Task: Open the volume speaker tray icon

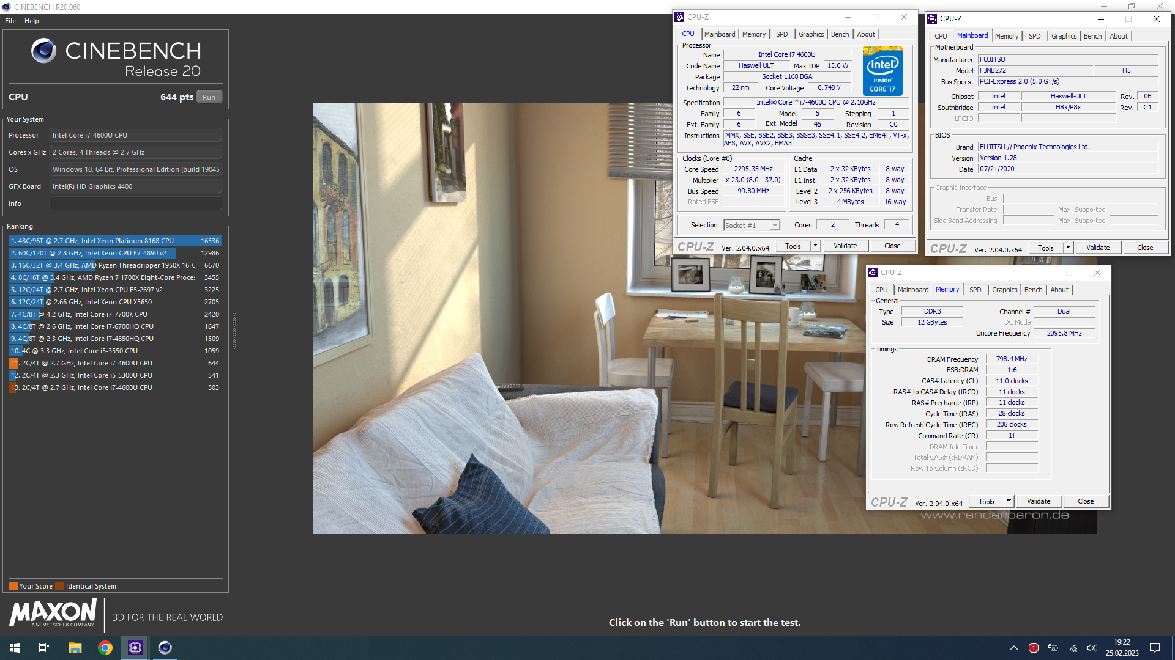Action: click(x=1092, y=648)
